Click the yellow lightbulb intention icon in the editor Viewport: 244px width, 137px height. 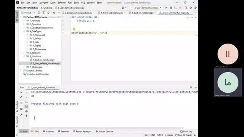pos(74,29)
